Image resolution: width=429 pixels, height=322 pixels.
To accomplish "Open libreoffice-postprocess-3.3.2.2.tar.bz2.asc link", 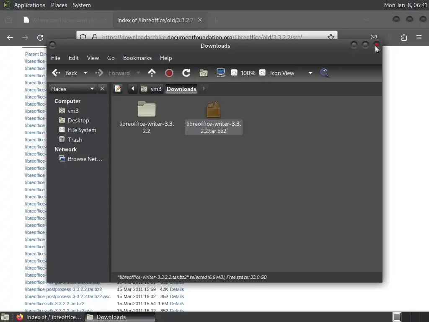I will tap(68, 296).
